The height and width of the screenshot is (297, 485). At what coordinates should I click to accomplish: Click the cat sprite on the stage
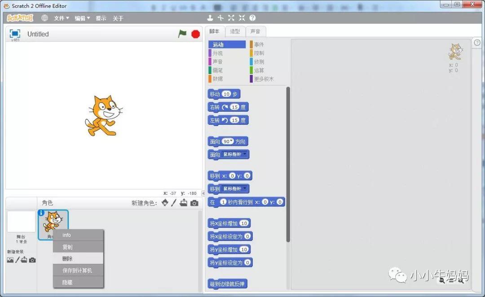(104, 116)
